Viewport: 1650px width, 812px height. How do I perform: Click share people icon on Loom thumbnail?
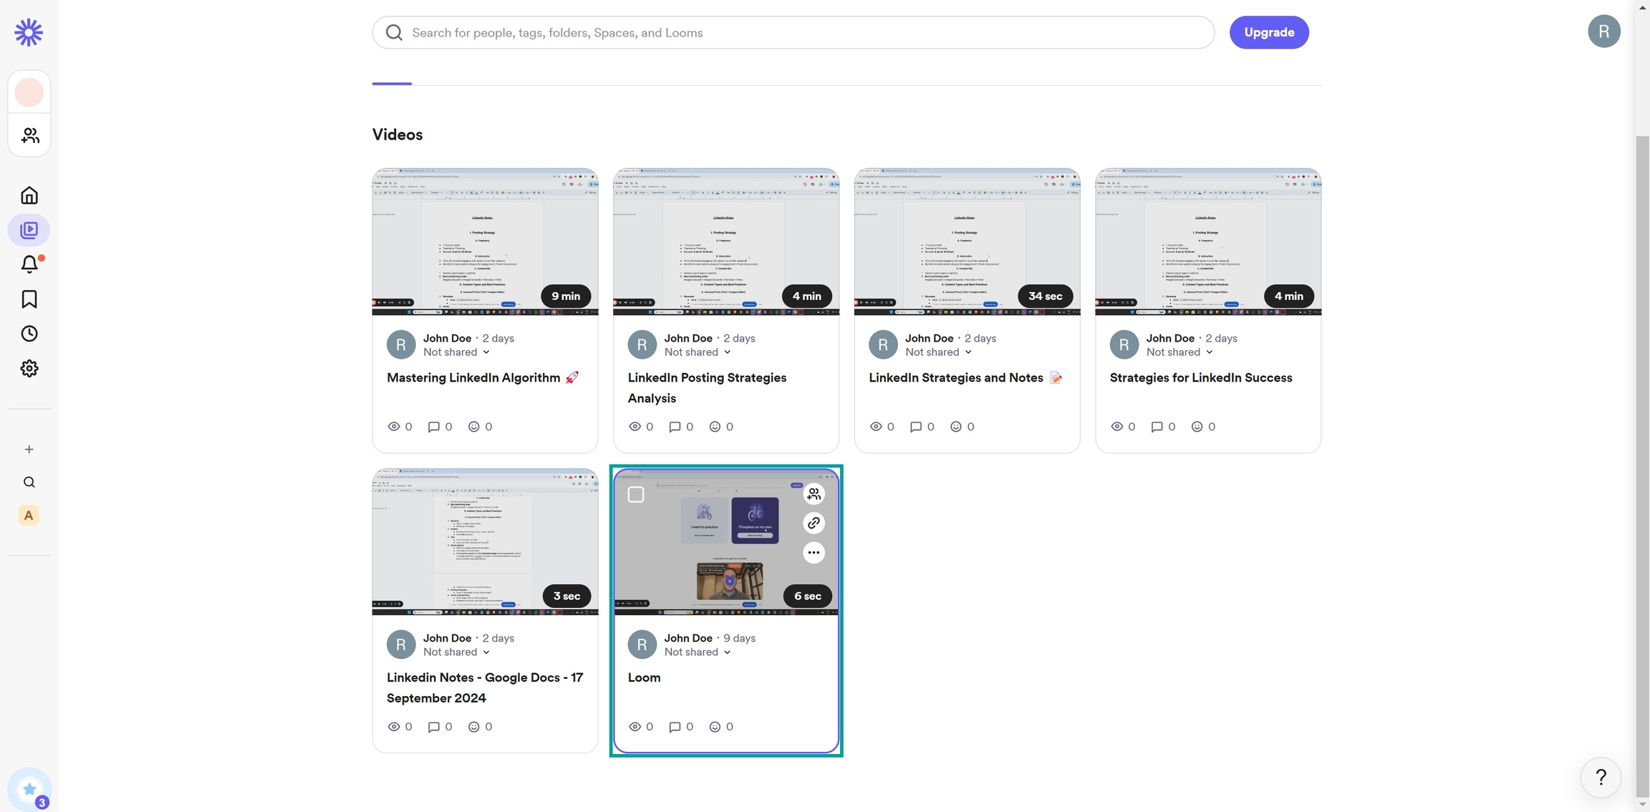(814, 494)
